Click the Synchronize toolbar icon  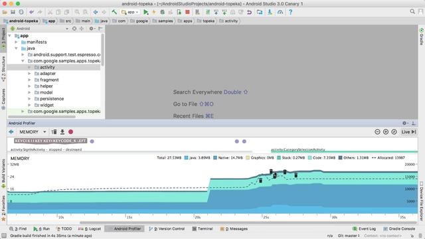(x=21, y=12)
